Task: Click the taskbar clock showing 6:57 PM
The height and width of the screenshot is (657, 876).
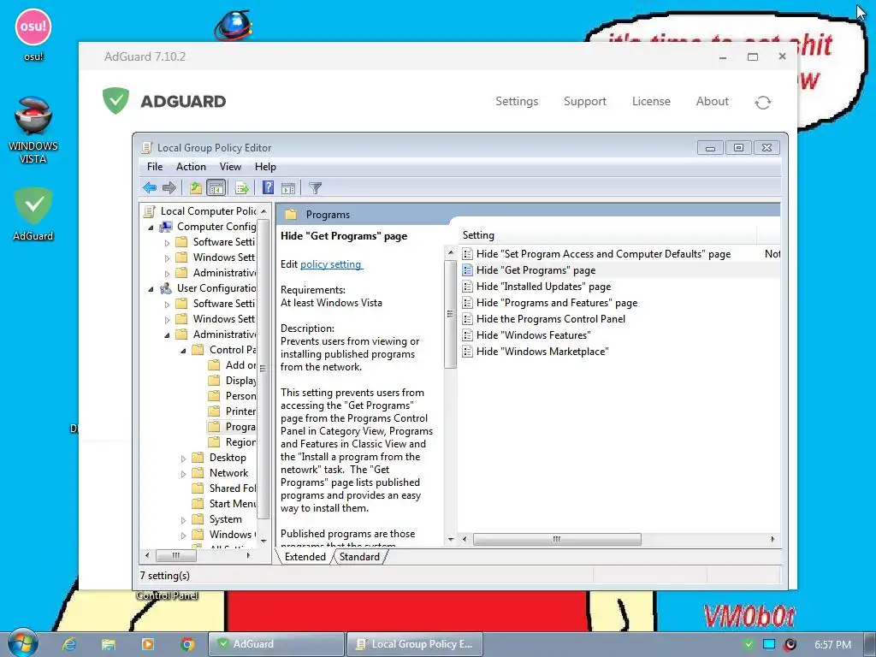Action: pos(832,645)
